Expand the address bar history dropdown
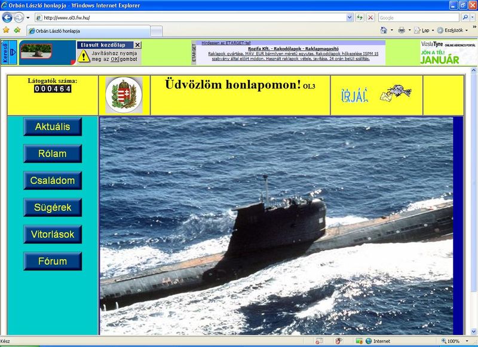The image size is (478, 347). (350, 18)
